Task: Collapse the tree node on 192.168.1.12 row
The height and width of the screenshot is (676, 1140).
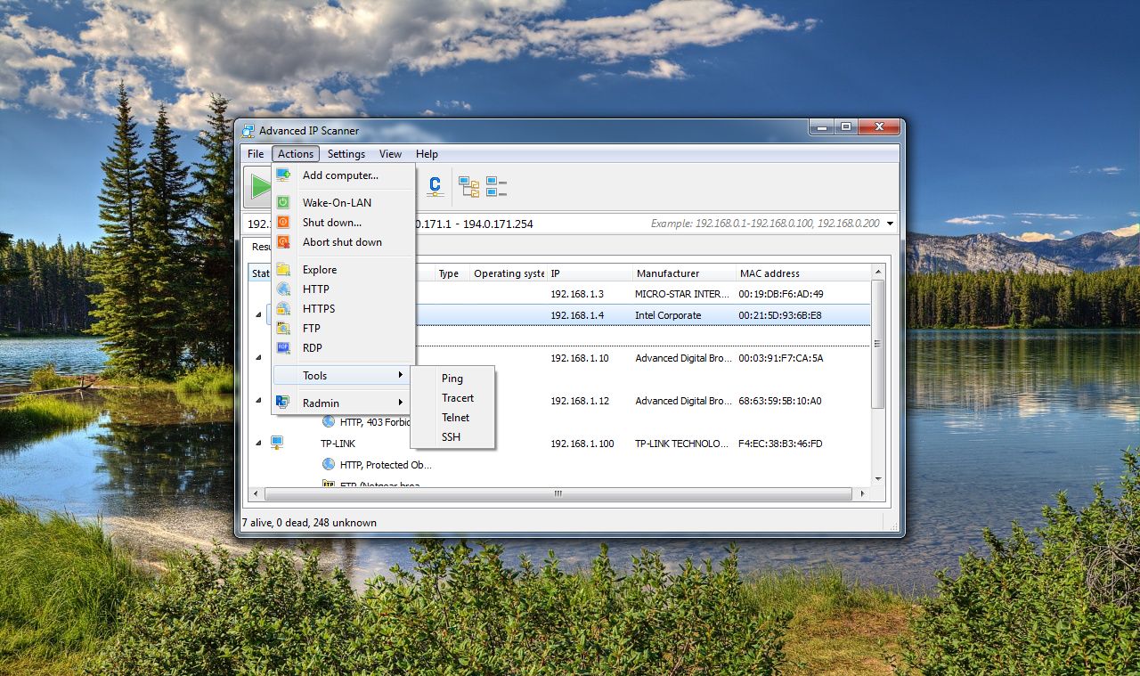Action: pos(259,401)
